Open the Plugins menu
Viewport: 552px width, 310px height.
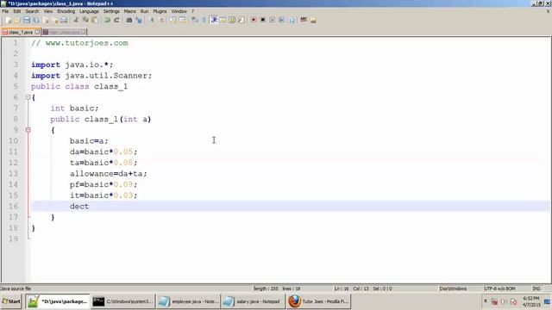click(160, 11)
